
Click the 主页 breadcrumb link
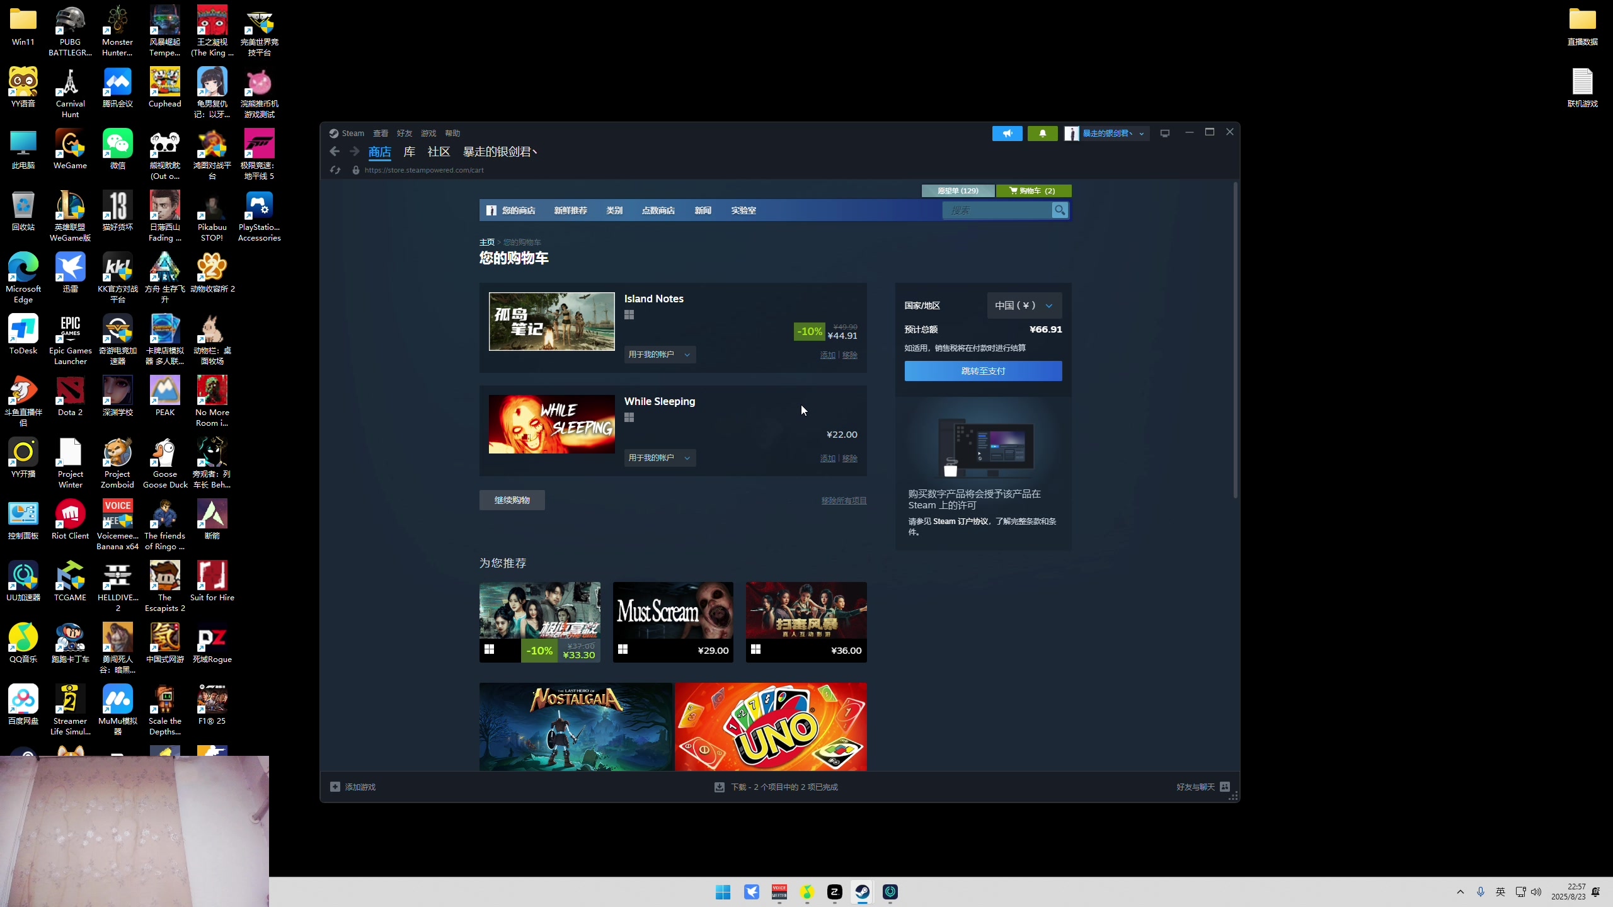pyautogui.click(x=487, y=242)
